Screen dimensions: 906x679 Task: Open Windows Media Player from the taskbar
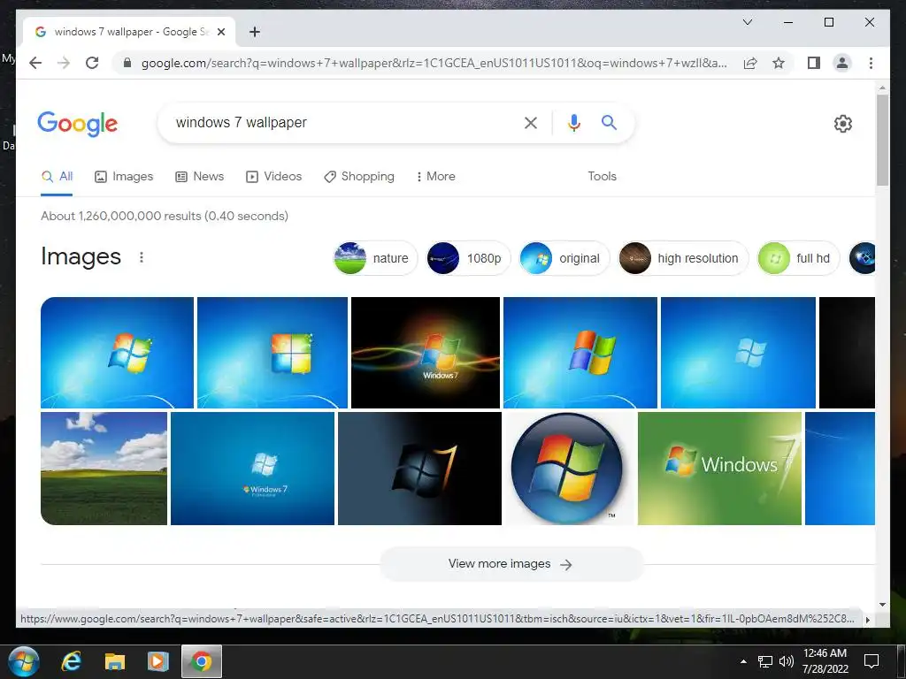(x=157, y=661)
